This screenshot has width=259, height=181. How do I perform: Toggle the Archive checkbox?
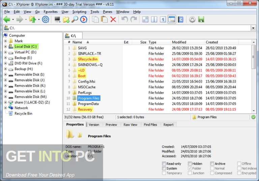(x=212, y=164)
